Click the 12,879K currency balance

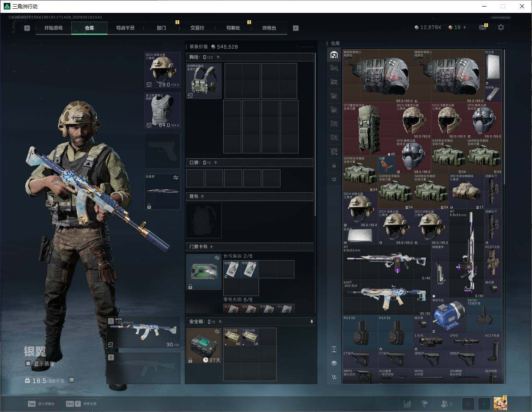pyautogui.click(x=428, y=27)
